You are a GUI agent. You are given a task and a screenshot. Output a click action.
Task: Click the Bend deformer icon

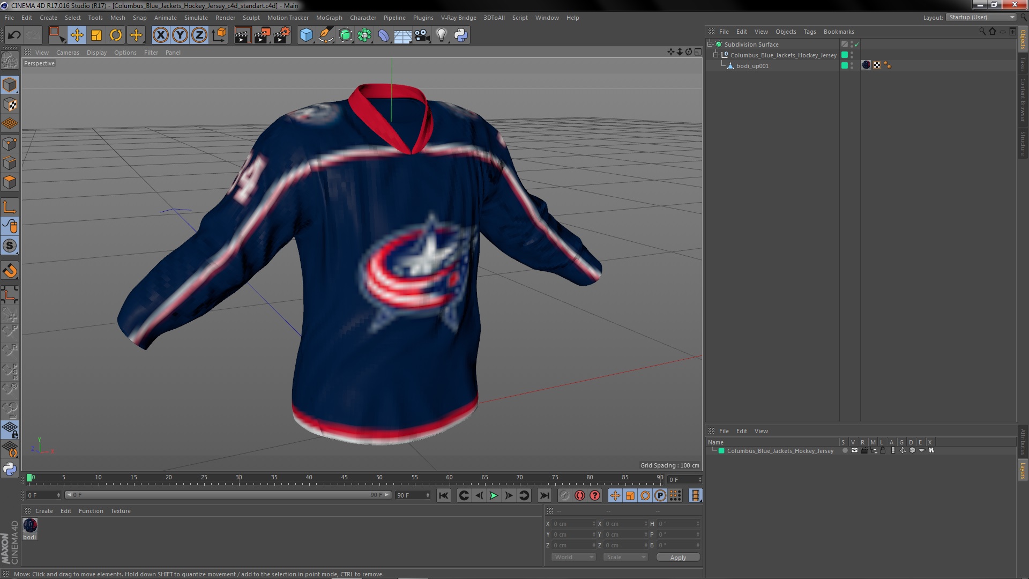[x=384, y=35]
